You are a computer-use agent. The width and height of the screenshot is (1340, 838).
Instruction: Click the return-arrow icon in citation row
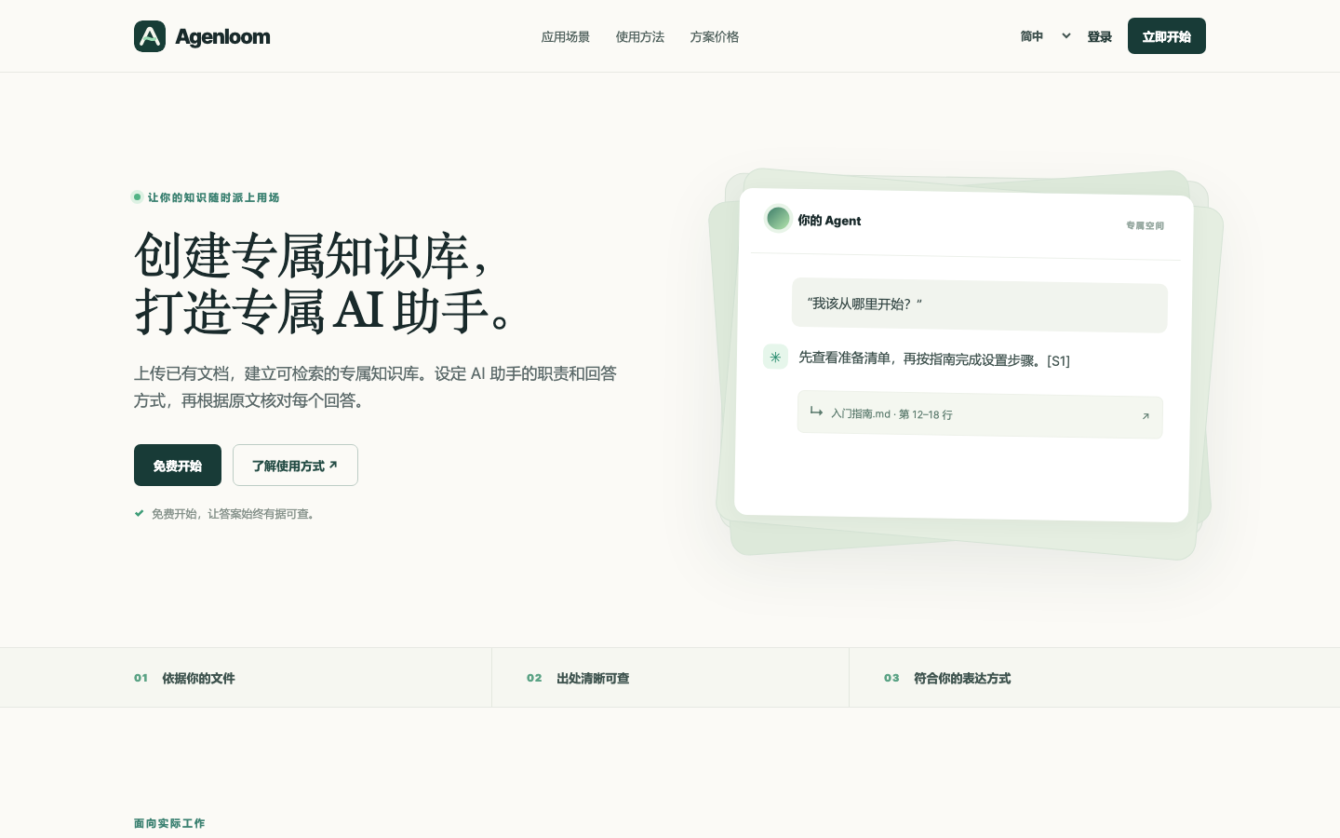(x=816, y=412)
